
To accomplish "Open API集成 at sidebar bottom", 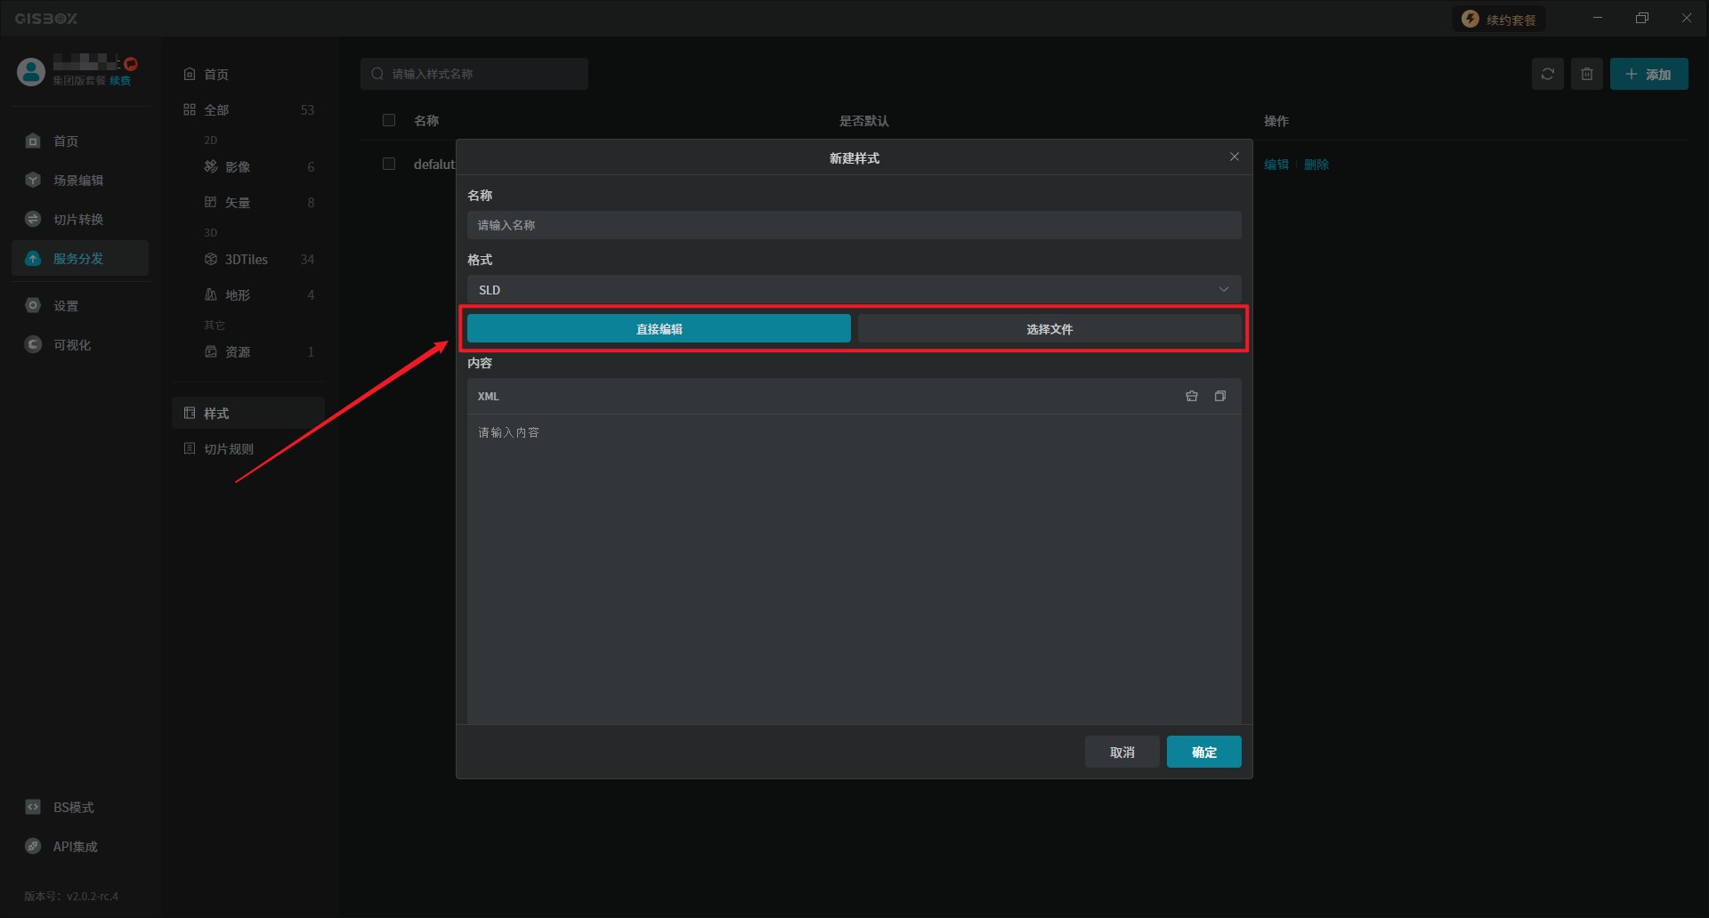I will pos(75,847).
